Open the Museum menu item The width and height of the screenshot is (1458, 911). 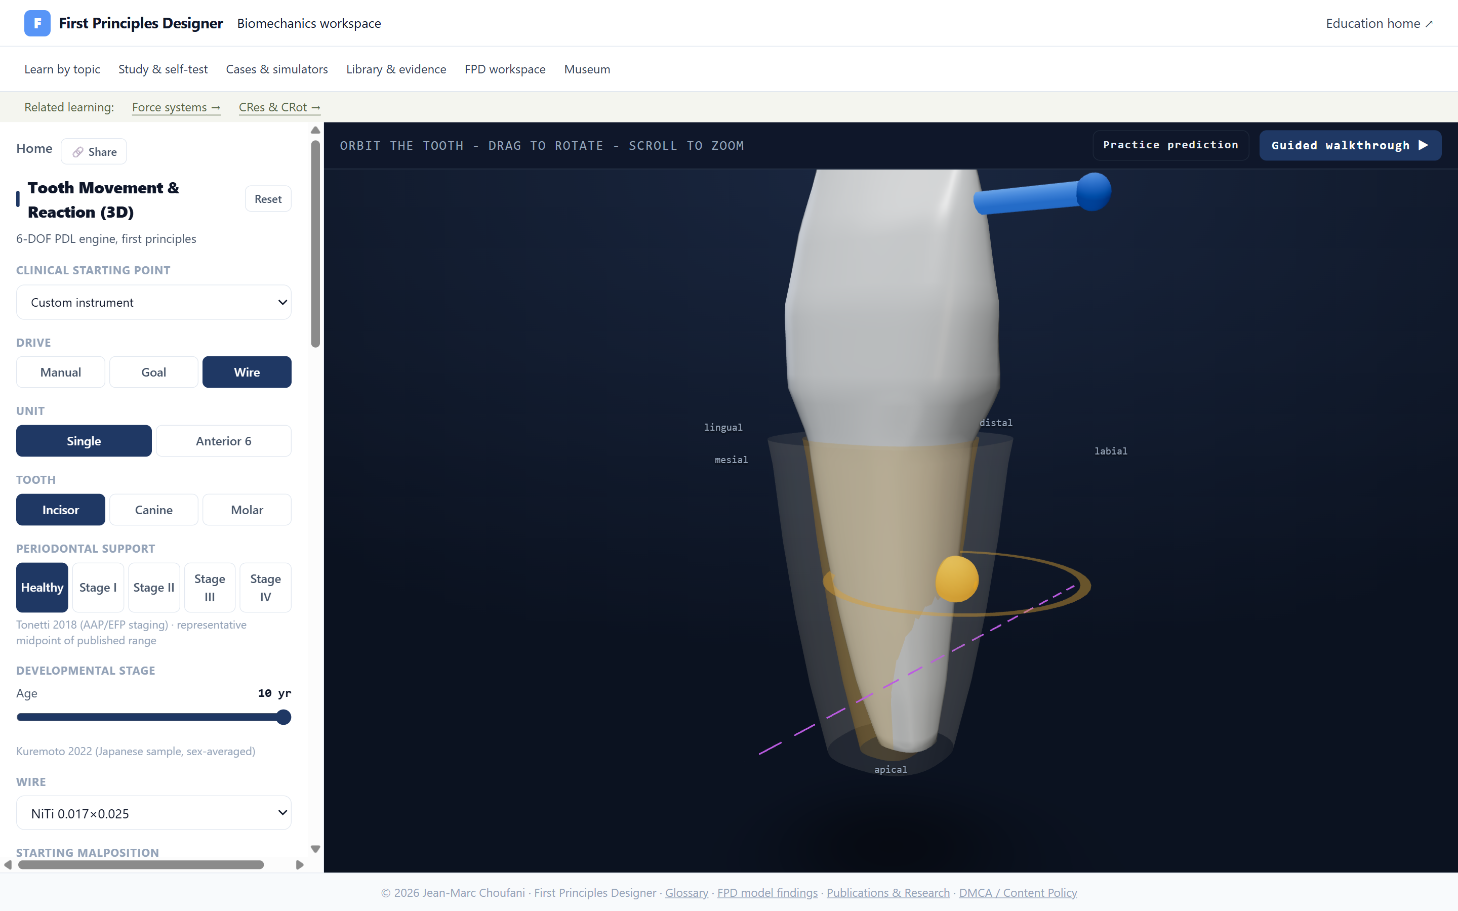coord(587,69)
